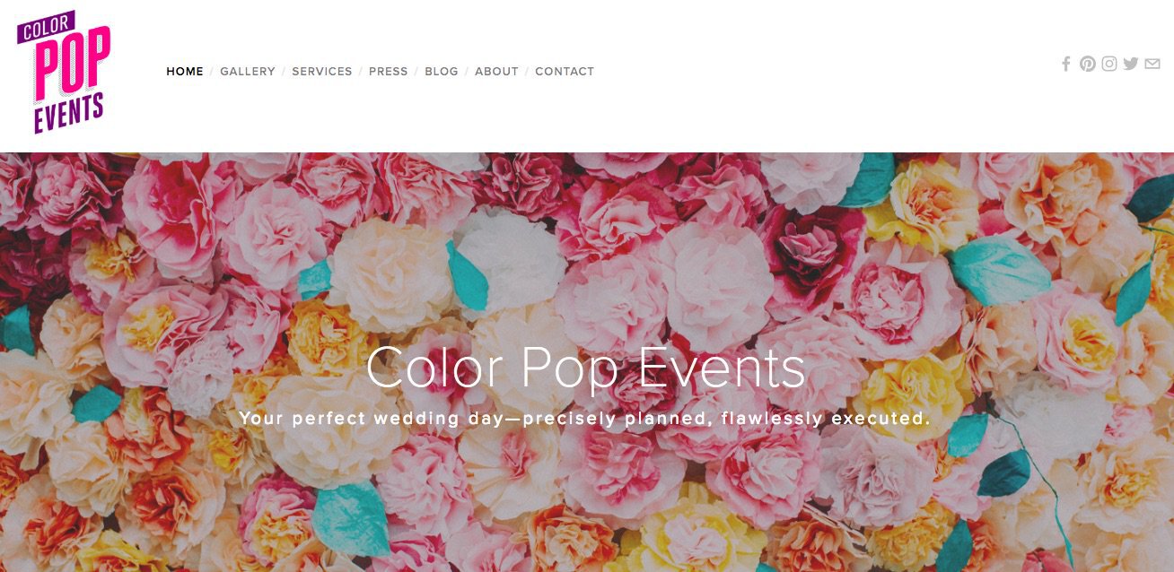1174x572 pixels.
Task: Click the email envelope icon
Action: point(1152,64)
